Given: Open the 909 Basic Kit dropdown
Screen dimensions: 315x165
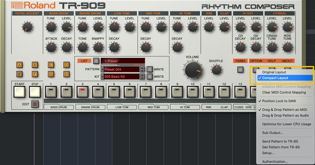Looking at the screenshot, I should (122, 77).
